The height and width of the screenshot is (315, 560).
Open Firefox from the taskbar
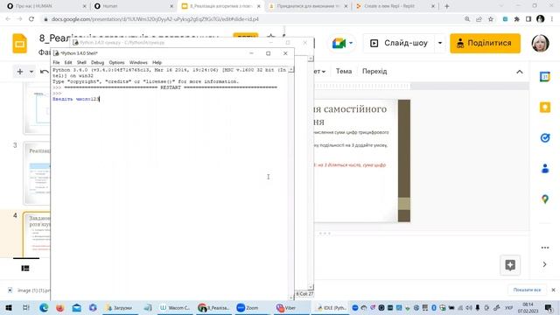point(60,308)
